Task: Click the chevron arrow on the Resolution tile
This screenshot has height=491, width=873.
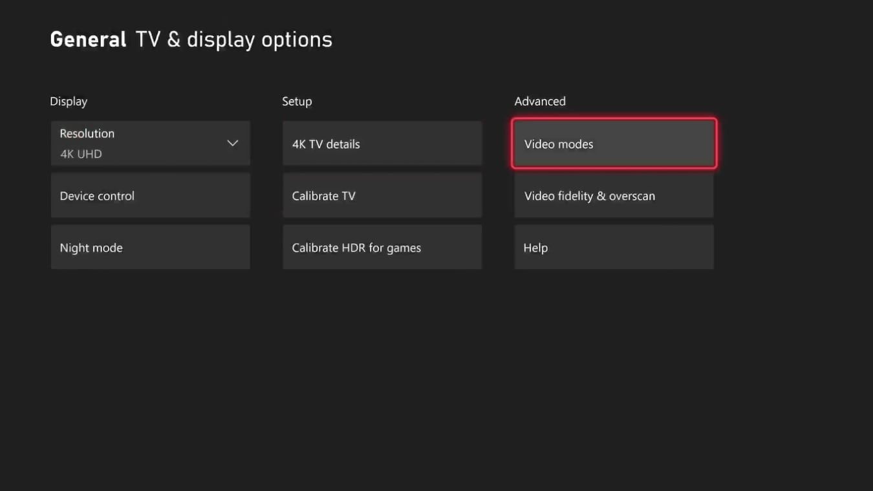Action: point(232,143)
